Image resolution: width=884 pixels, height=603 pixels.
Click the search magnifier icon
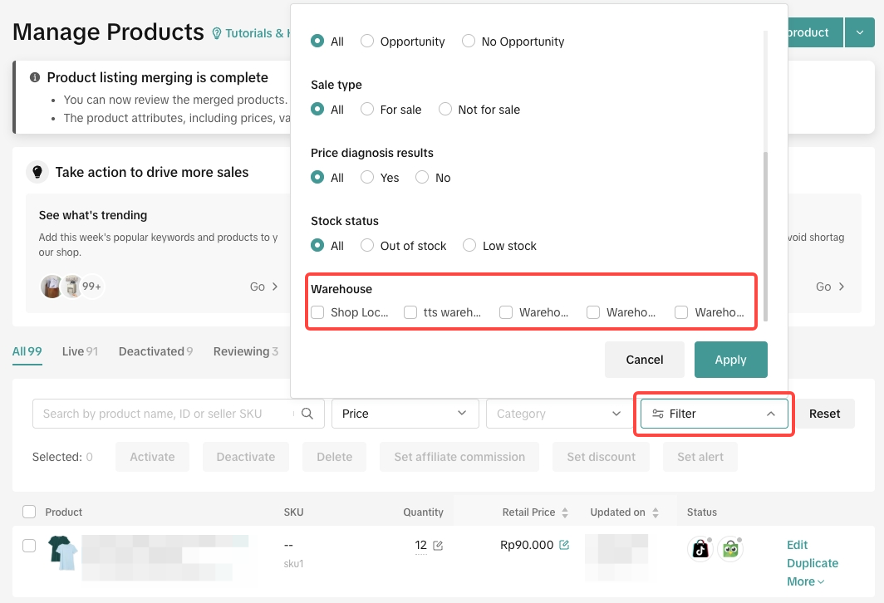307,414
